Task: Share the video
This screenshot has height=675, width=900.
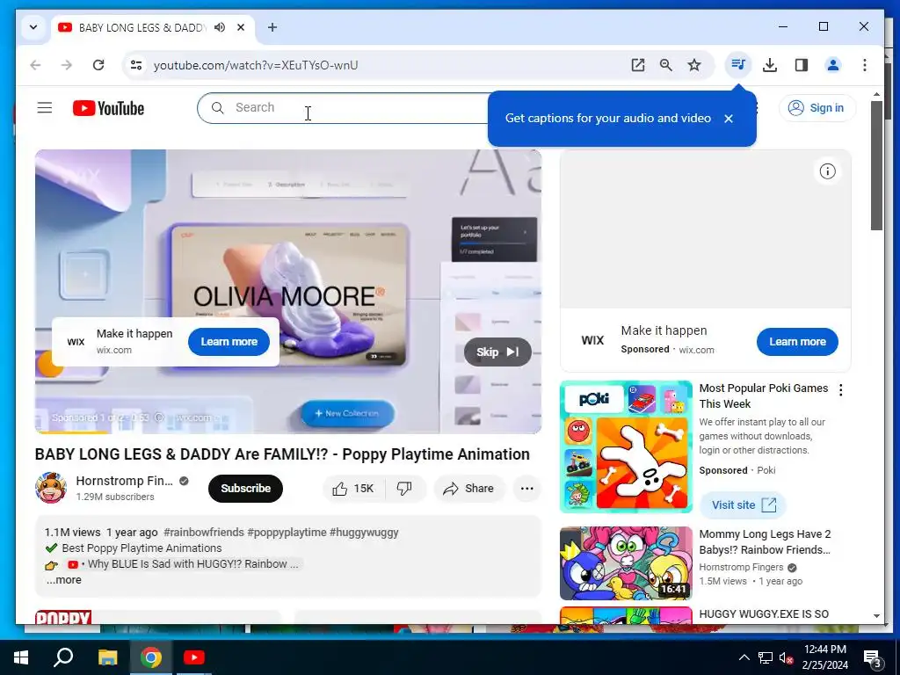Action: [x=469, y=489]
